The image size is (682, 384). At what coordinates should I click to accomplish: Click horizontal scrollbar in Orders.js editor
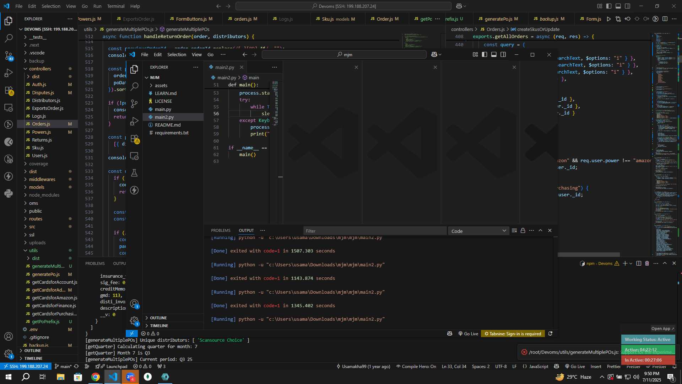pos(589,255)
